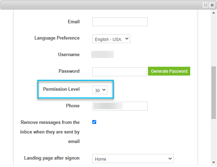Expand the Permission Level dropdown showing 30
Image resolution: width=217 pixels, height=167 pixels.
point(100,90)
